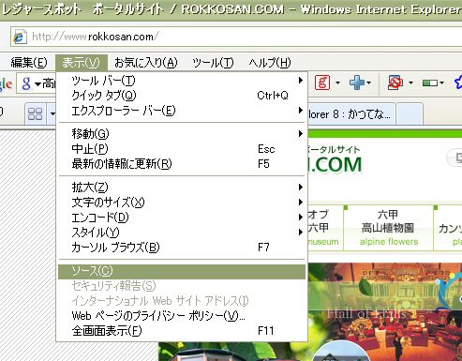The height and width of the screenshot is (361, 462).
Task: Click the green battery-like toolbar icon
Action: 430,83
